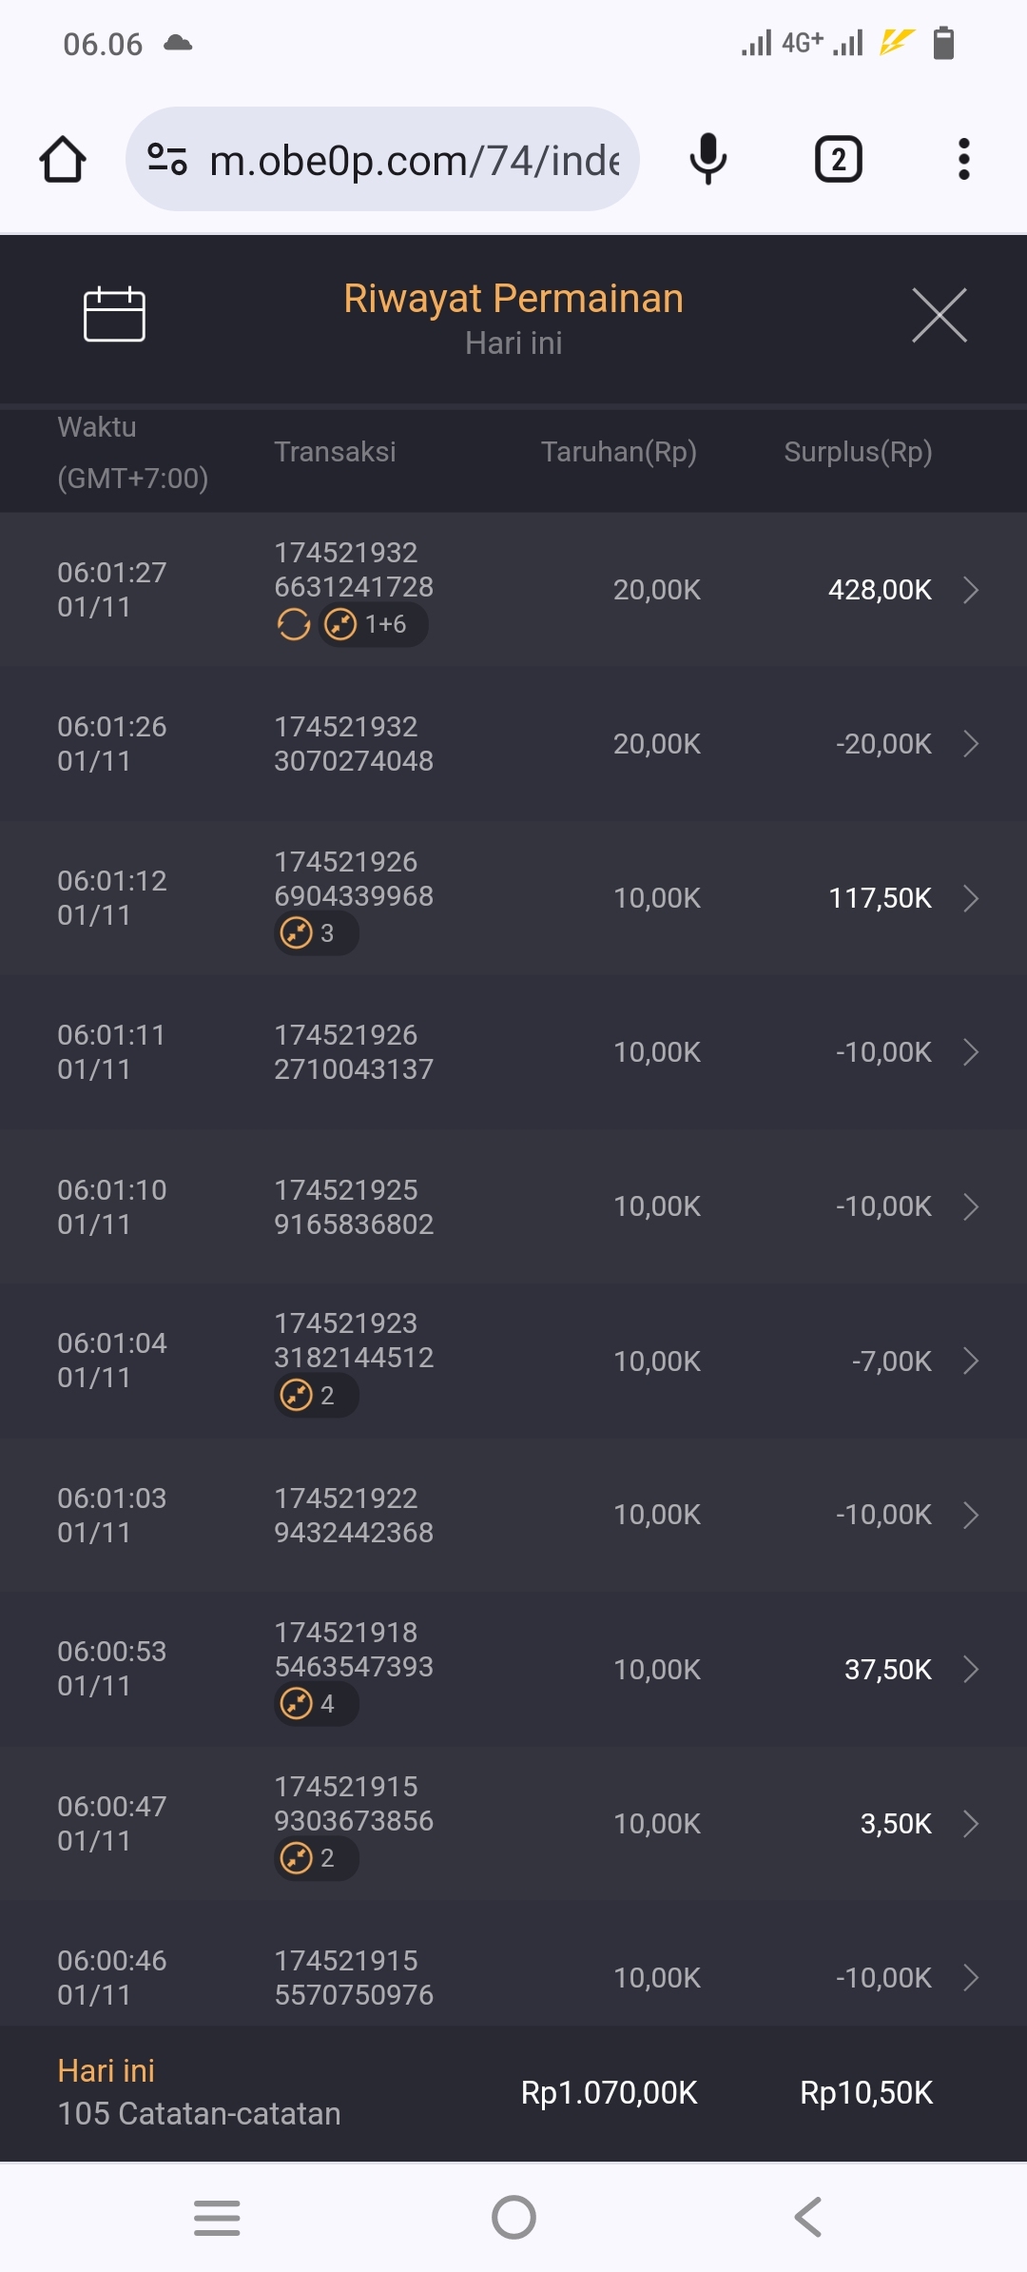This screenshot has width=1027, height=2272.
Task: Tap the Android home circle button
Action: pyautogui.click(x=513, y=2218)
